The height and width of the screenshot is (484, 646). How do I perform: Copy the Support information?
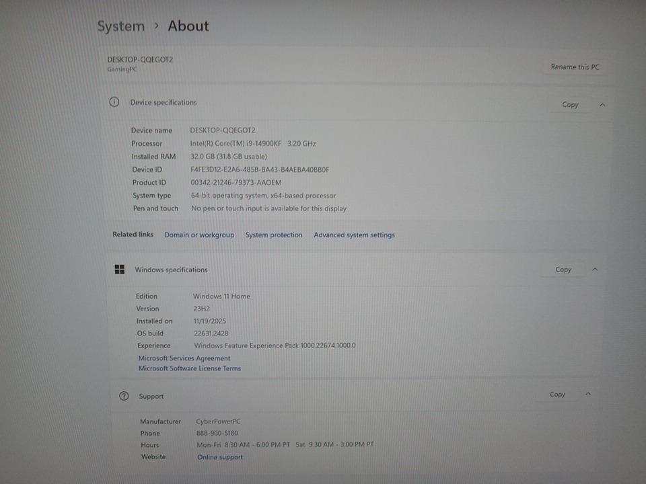point(557,395)
